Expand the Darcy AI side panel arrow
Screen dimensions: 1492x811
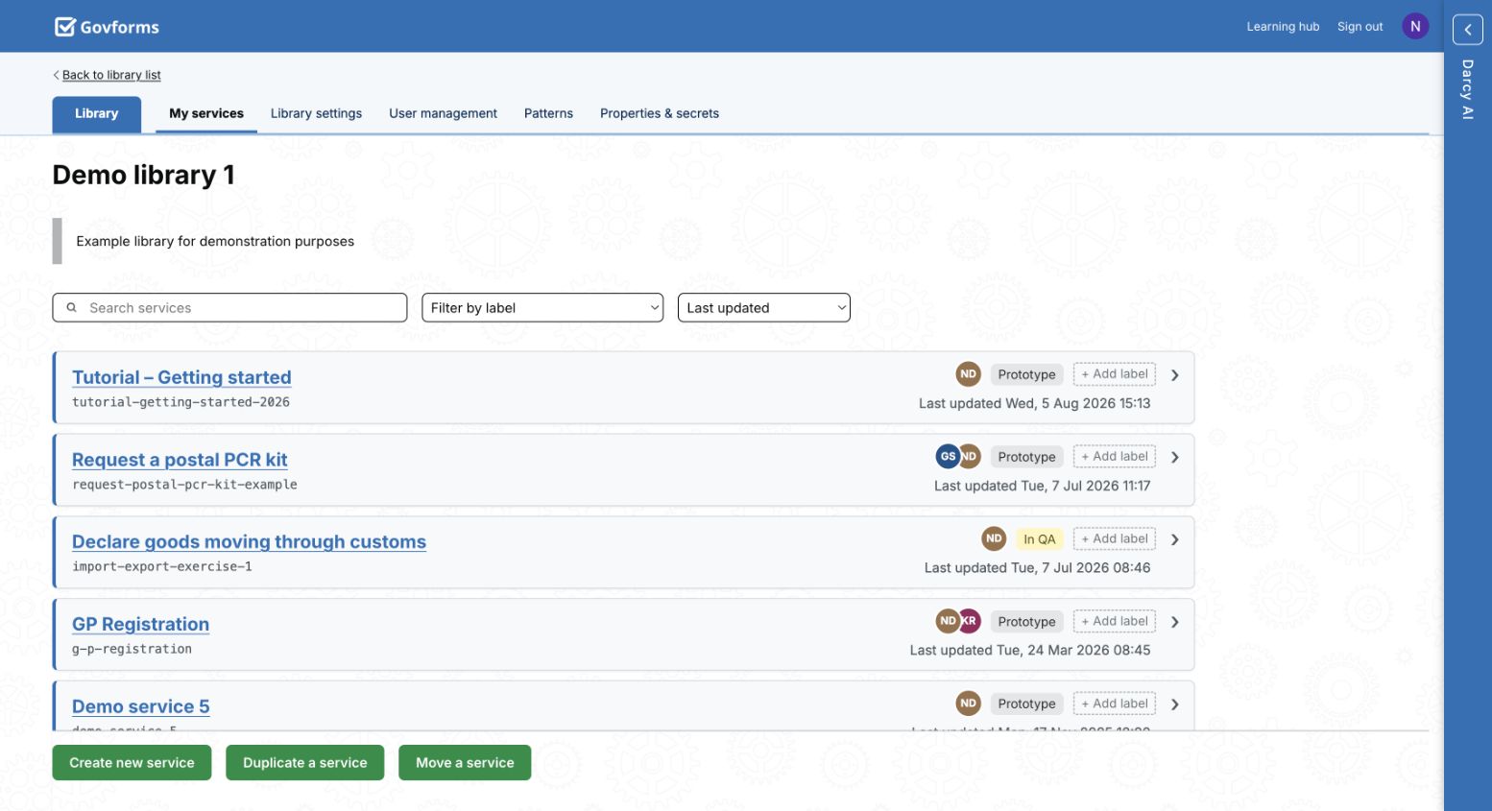1467,30
